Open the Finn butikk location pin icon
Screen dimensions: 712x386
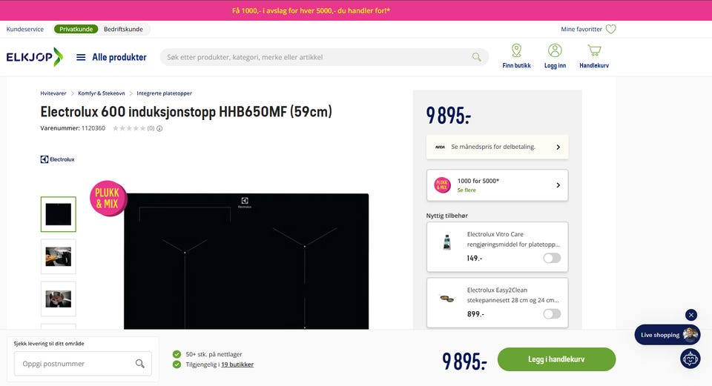[x=516, y=50]
